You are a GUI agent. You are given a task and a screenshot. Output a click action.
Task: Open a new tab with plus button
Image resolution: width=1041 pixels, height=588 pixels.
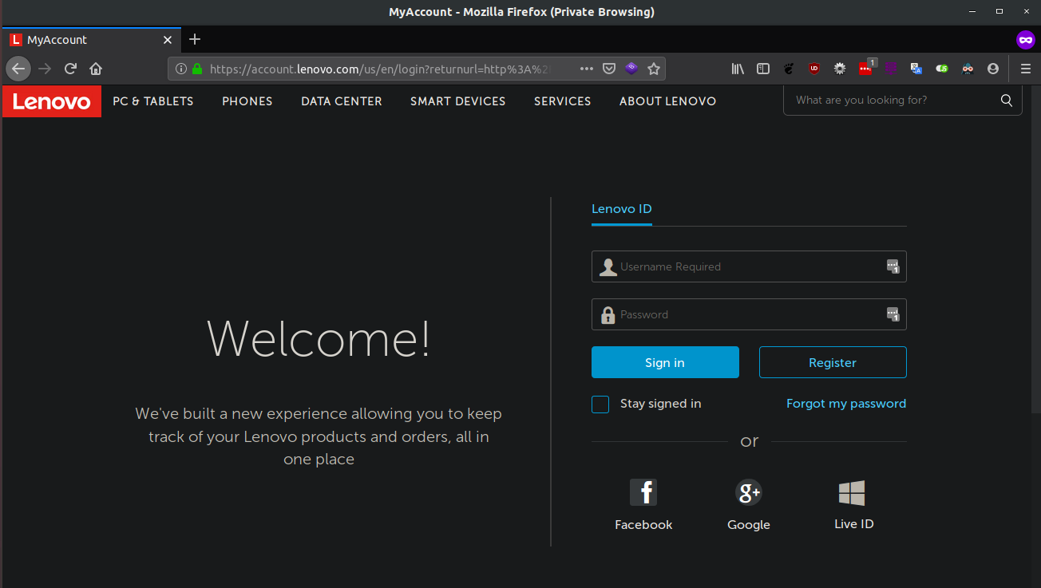tap(195, 39)
